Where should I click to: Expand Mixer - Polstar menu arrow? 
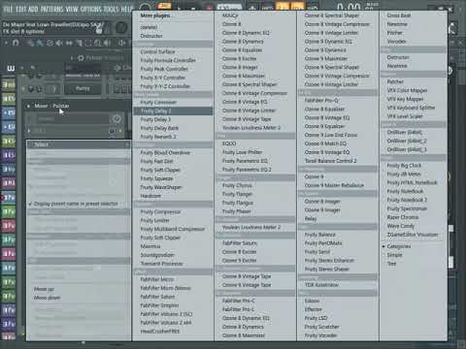click(x=28, y=106)
